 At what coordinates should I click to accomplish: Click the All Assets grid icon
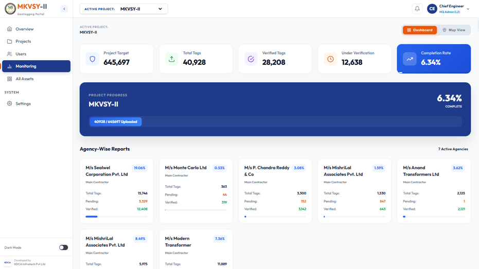pyautogui.click(x=9, y=79)
